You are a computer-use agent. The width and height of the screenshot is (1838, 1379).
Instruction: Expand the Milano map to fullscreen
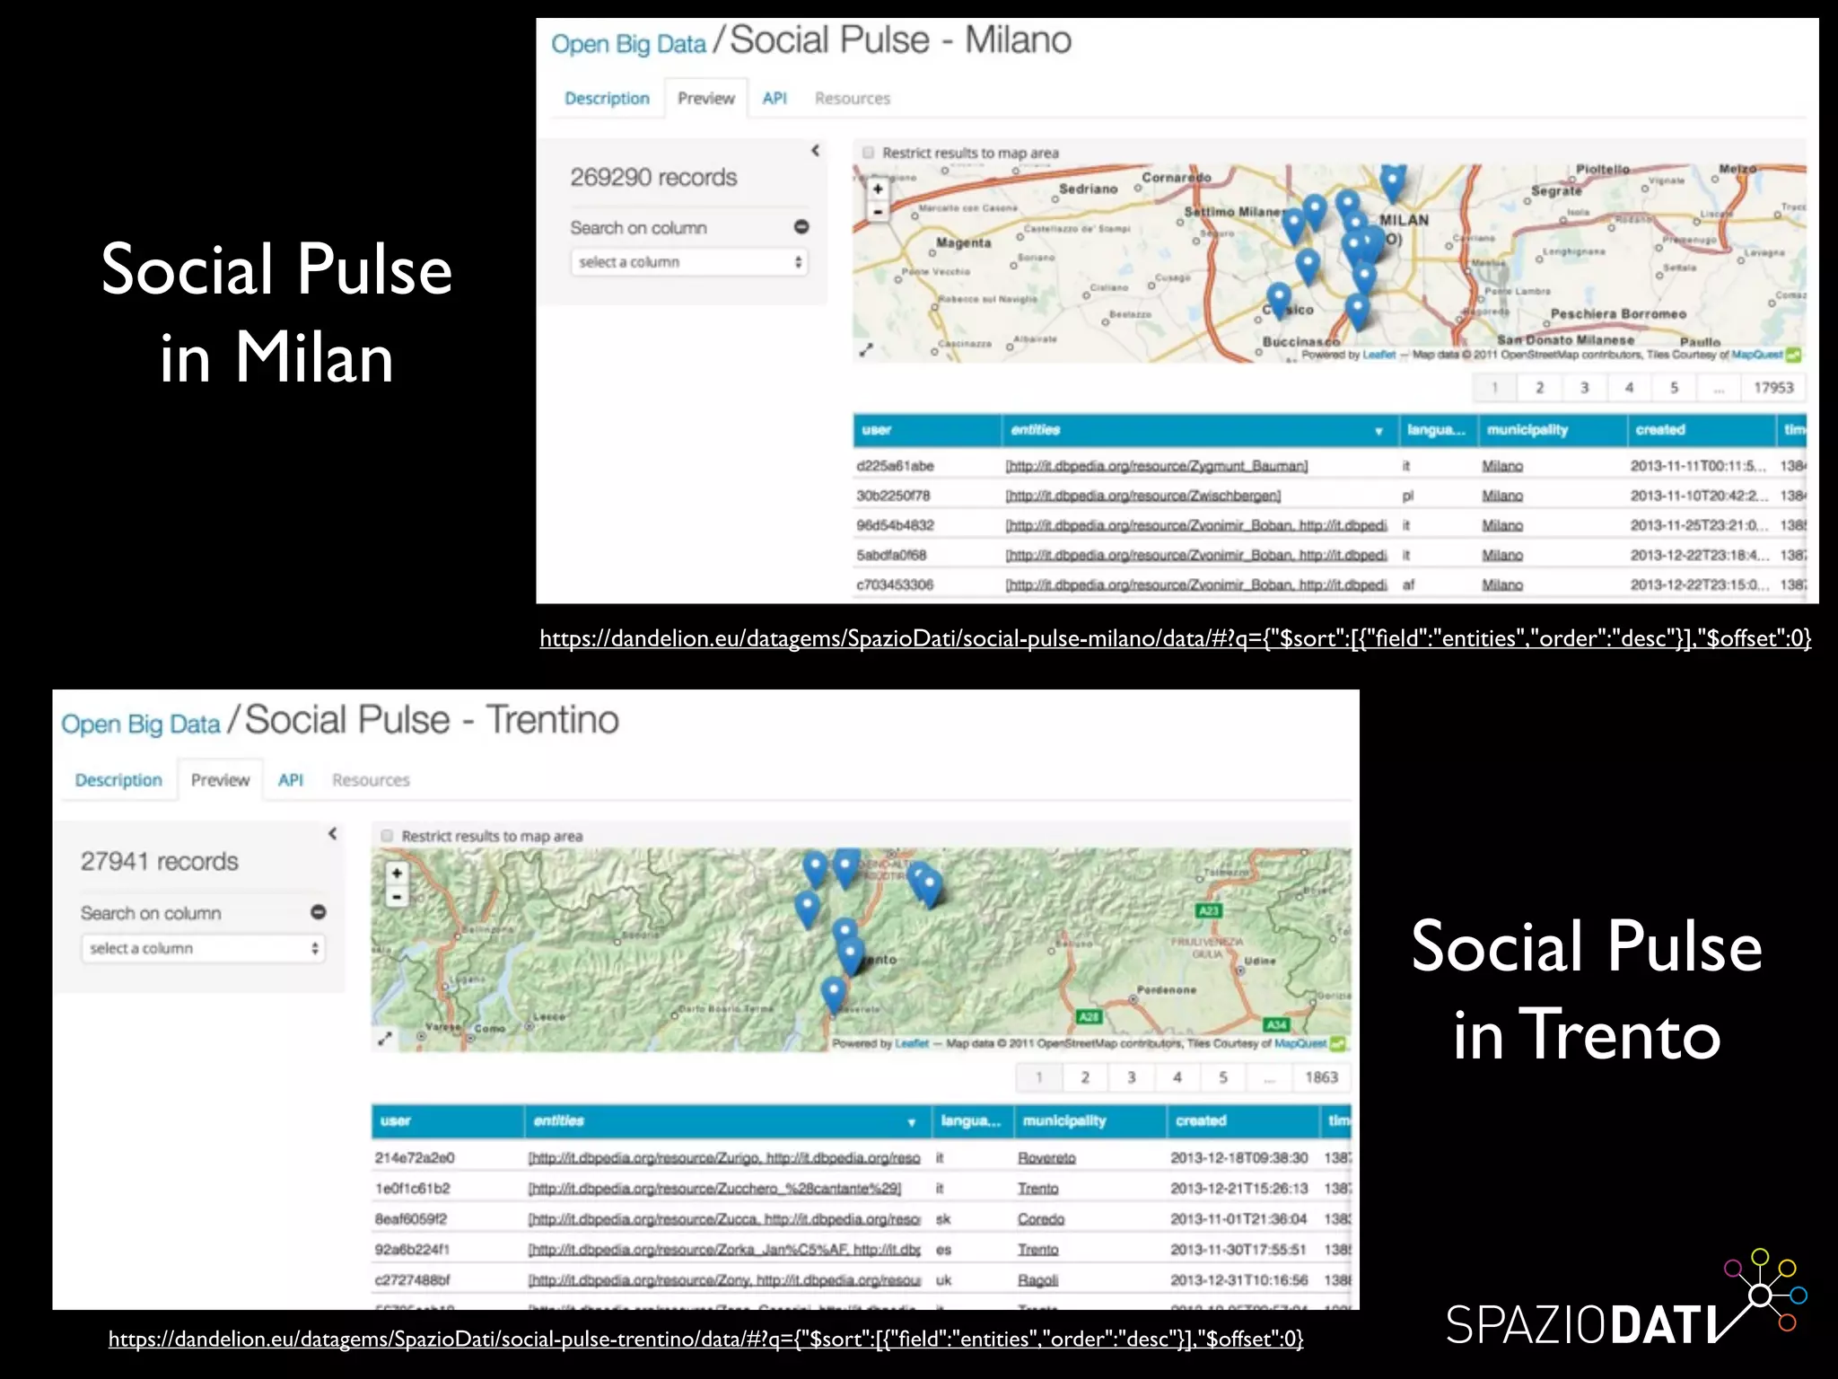coord(866,350)
